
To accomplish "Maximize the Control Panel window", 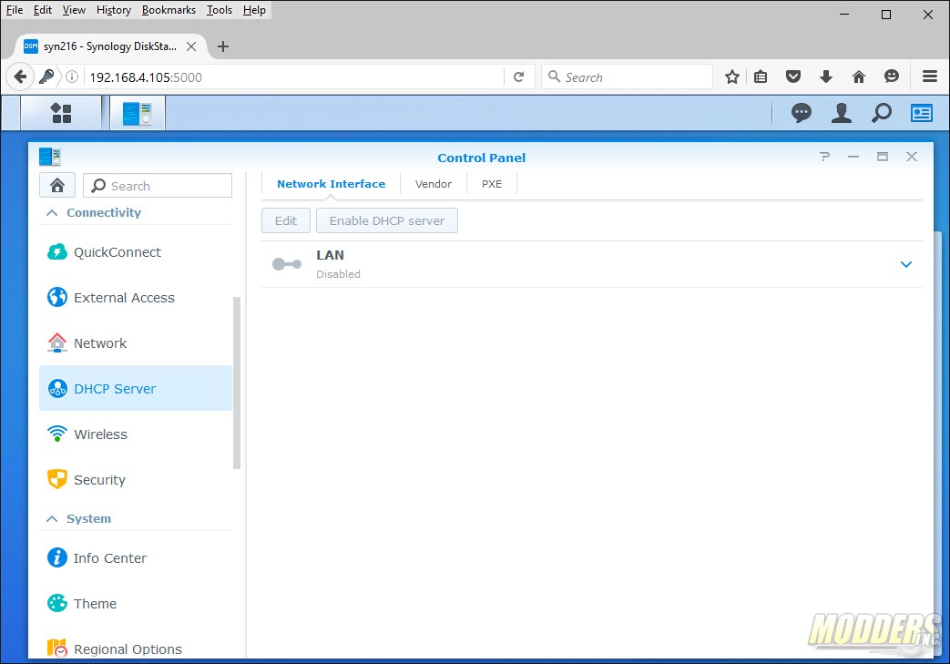I will 882,157.
